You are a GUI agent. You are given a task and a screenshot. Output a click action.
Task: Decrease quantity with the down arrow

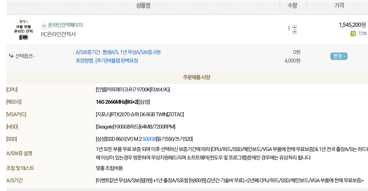[295, 32]
